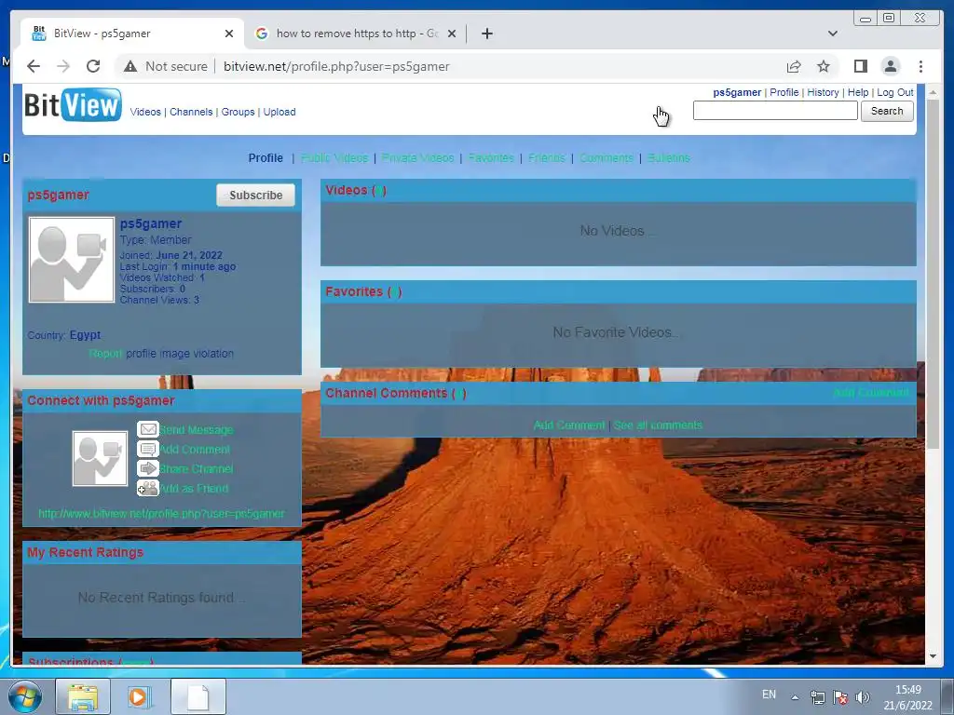Click the address bar URL
The width and height of the screenshot is (954, 715).
(336, 66)
